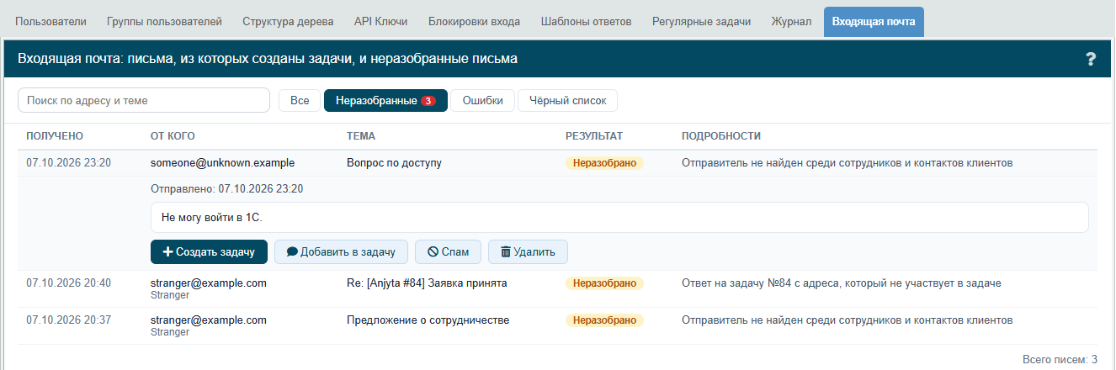The image size is (1116, 370).
Task: Show the Ошибки filter
Action: (x=483, y=101)
